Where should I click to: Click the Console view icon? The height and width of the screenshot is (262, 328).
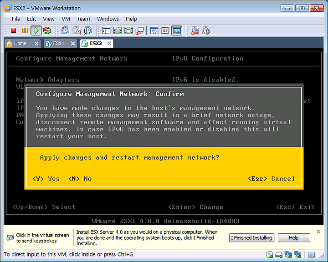[177, 31]
